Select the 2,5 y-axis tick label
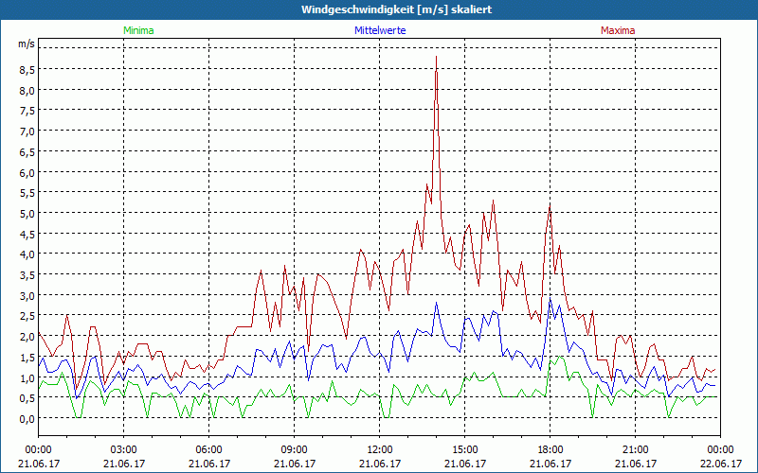The width and height of the screenshot is (758, 473). point(26,316)
